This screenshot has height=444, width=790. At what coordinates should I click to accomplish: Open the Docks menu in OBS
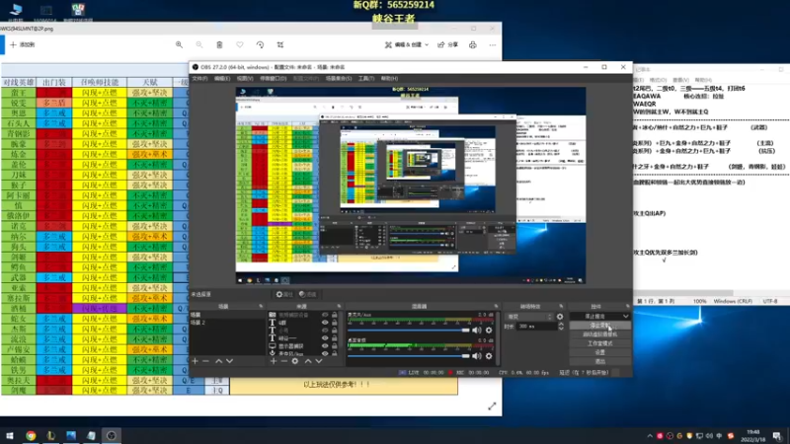click(274, 79)
